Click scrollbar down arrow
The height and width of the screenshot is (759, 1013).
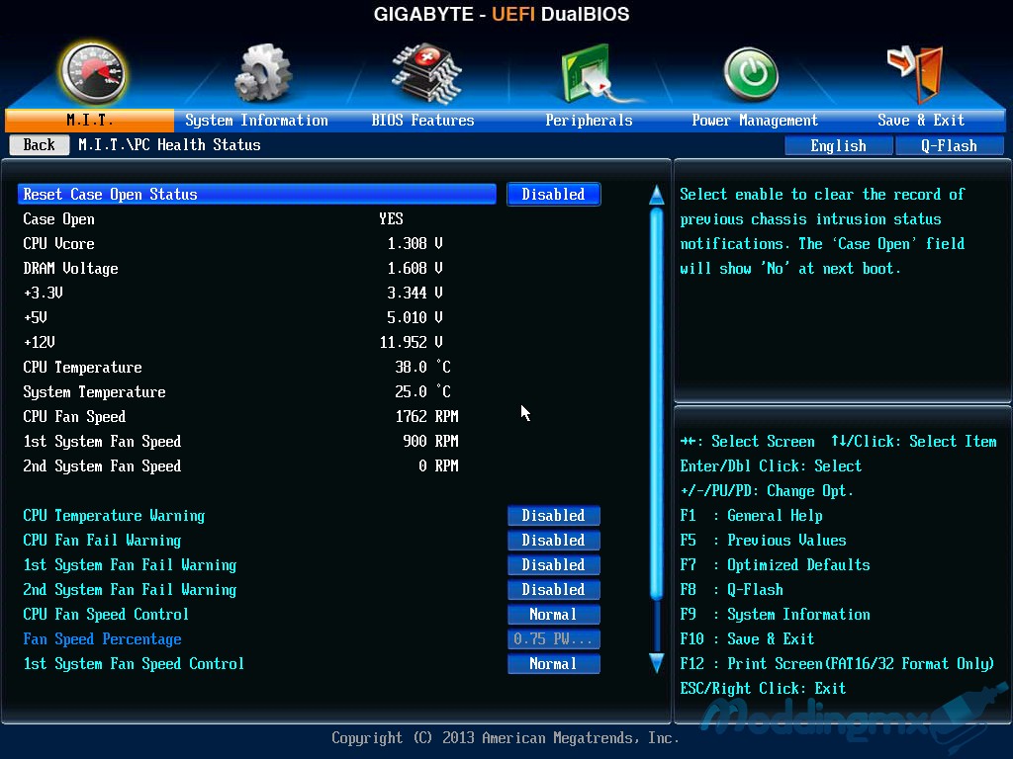[x=657, y=663]
